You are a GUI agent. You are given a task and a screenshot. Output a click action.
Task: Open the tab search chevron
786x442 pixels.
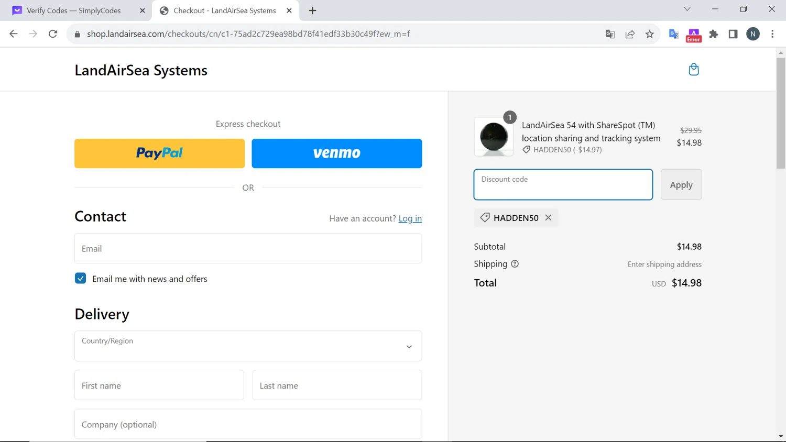687,9
